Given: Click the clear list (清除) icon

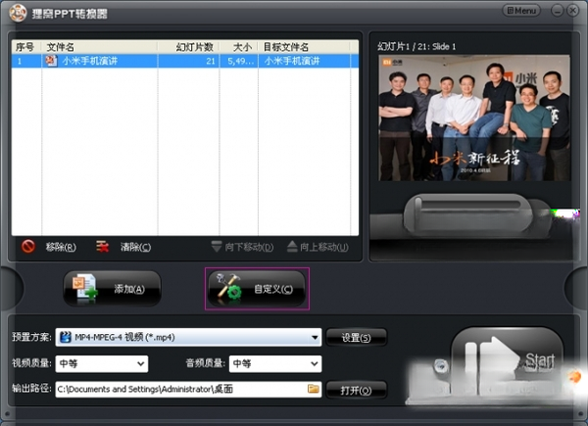Looking at the screenshot, I should pyautogui.click(x=102, y=246).
